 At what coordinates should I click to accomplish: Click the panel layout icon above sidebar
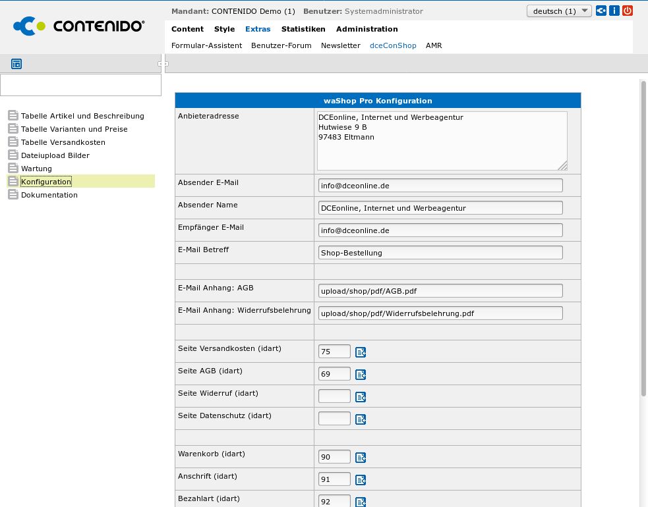pyautogui.click(x=16, y=64)
